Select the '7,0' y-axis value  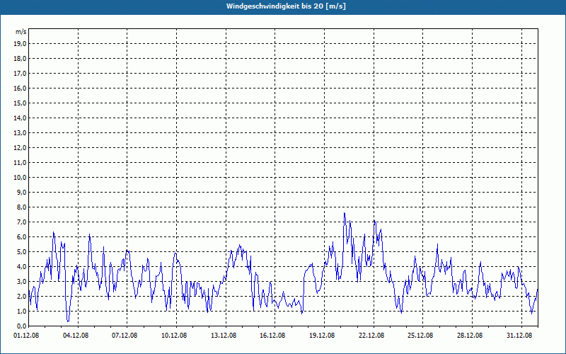pyautogui.click(x=21, y=222)
